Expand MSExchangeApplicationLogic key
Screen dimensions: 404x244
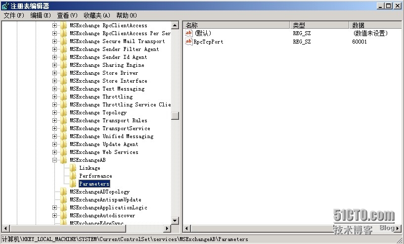[x=54, y=208]
